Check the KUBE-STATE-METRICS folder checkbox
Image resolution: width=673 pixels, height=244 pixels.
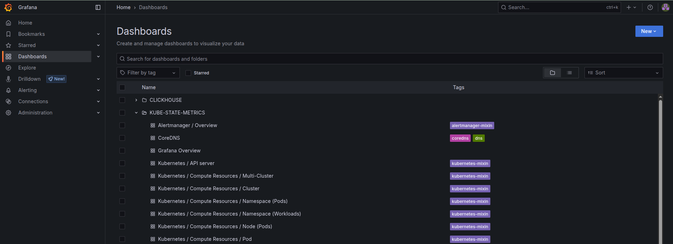point(122,113)
